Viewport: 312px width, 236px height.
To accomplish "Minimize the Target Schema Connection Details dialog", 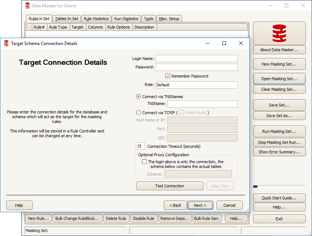I will 208,43.
